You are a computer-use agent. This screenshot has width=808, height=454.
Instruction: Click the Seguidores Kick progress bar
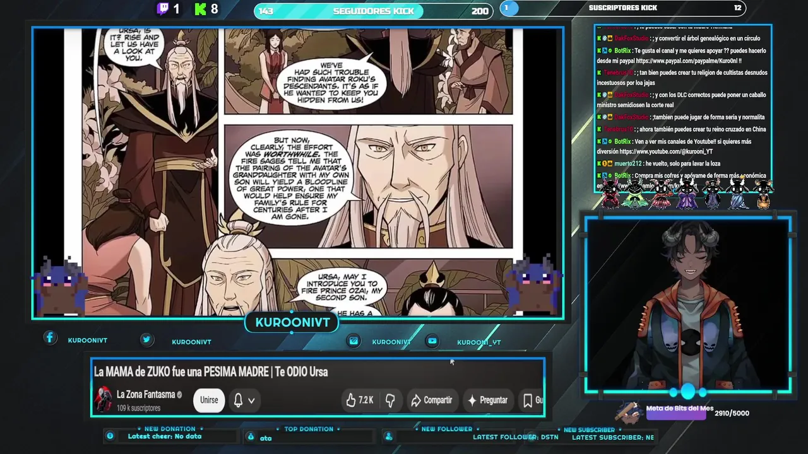pyautogui.click(x=374, y=11)
